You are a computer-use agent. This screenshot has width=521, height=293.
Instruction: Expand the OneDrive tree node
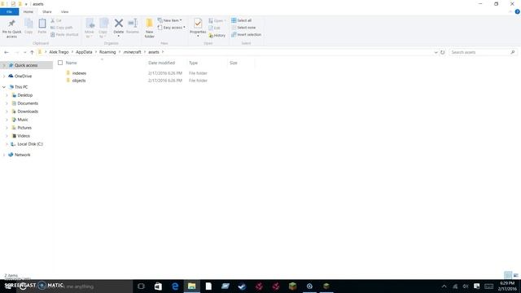(4, 76)
